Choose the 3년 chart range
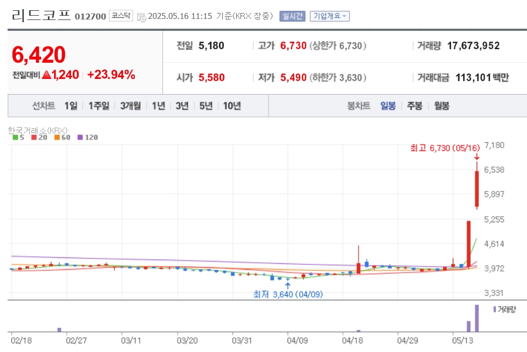527x352 pixels. [x=182, y=106]
